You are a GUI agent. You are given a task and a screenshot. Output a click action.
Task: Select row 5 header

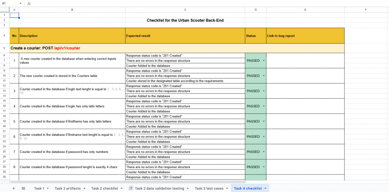click(x=5, y=48)
